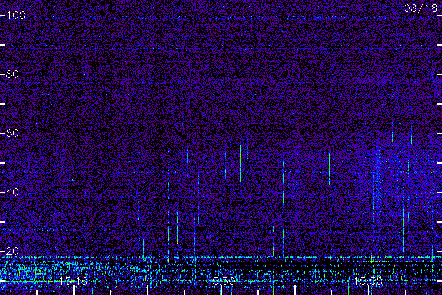Click the 100 frequency axis label

coord(16,15)
